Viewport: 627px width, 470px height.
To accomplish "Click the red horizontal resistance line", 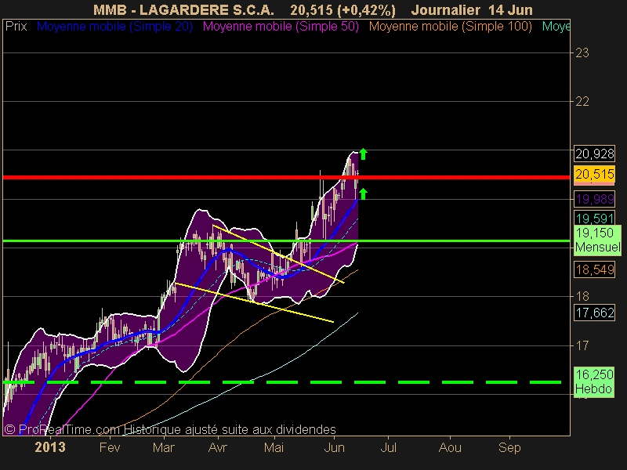I will tap(286, 177).
